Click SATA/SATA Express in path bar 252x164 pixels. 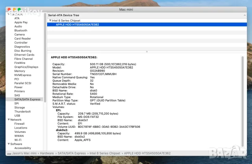72,153
